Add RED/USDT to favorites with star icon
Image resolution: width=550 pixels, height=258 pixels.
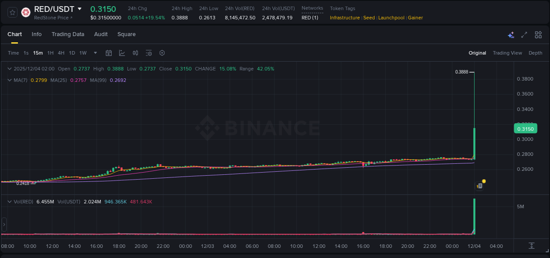pyautogui.click(x=12, y=12)
